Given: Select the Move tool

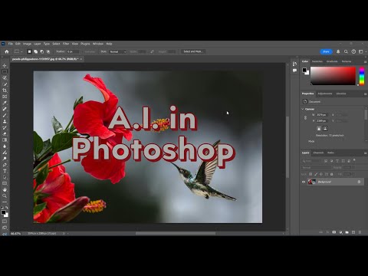Looking at the screenshot, I should tap(5, 66).
